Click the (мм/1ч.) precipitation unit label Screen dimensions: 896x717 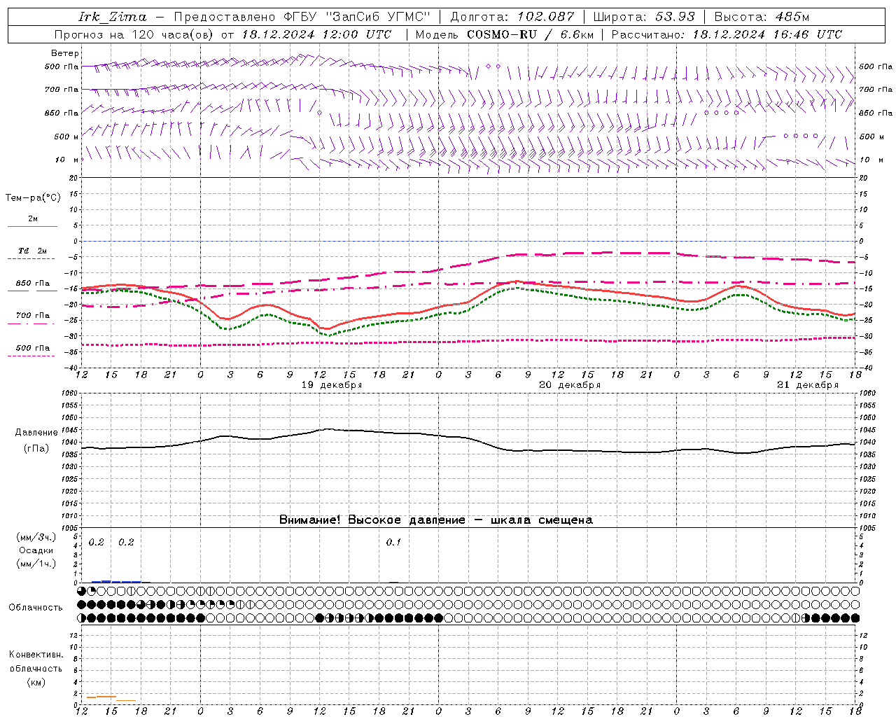36,564
